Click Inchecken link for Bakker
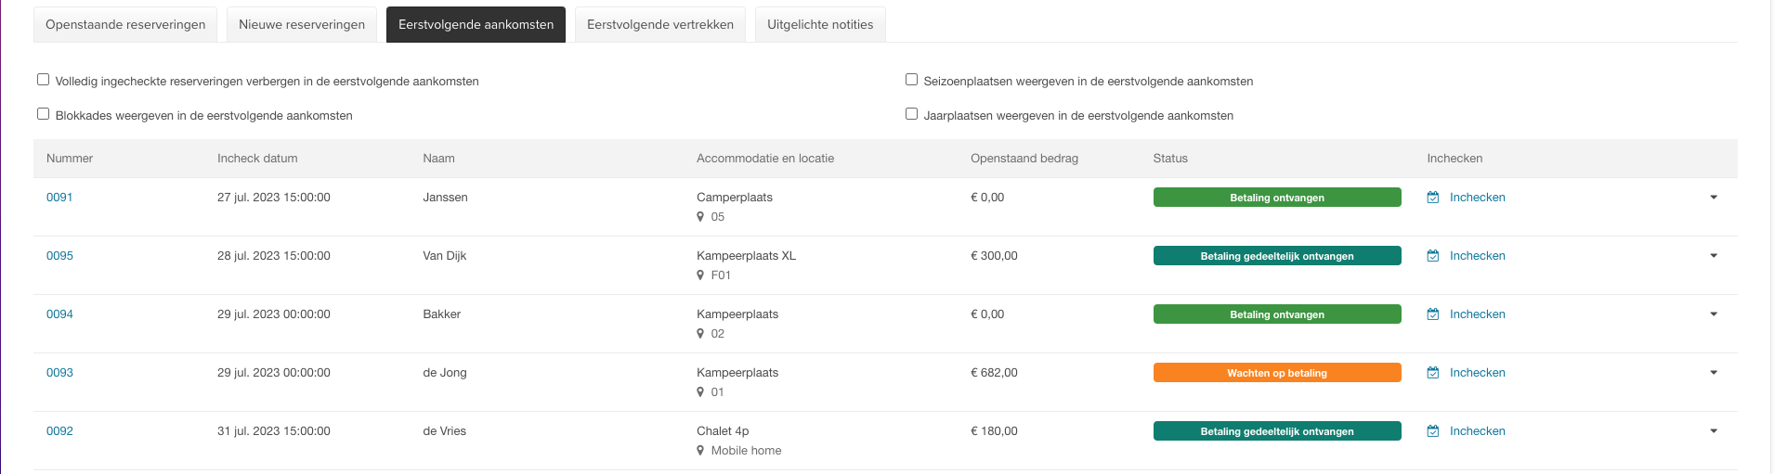This screenshot has height=474, width=1774. 1477,314
